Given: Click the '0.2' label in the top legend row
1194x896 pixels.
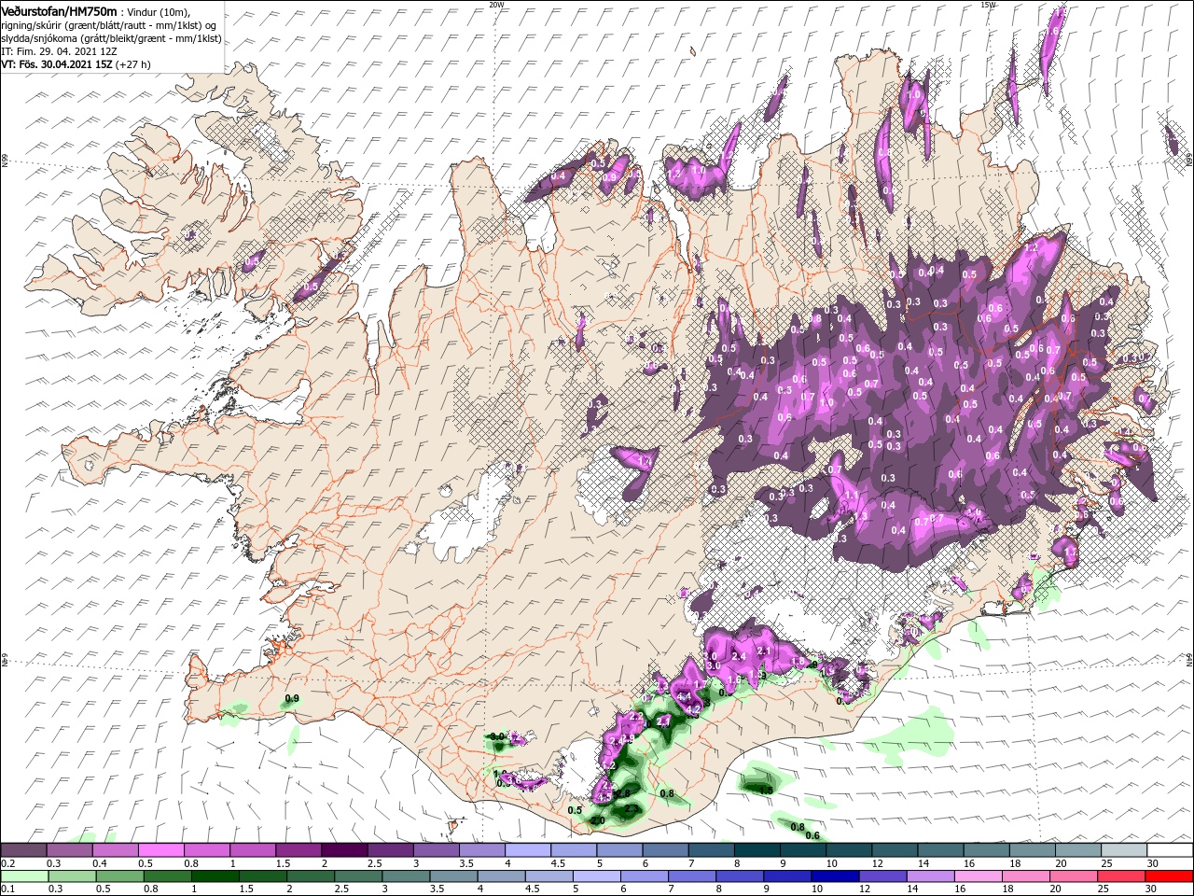Looking at the screenshot, I should point(7,863).
